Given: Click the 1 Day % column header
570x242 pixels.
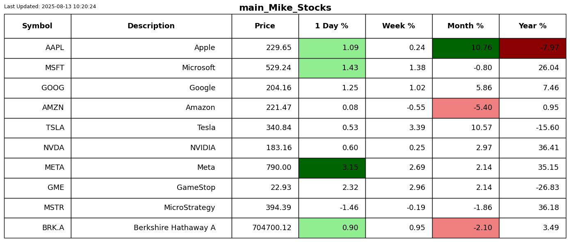Looking at the screenshot, I should [x=332, y=26].
